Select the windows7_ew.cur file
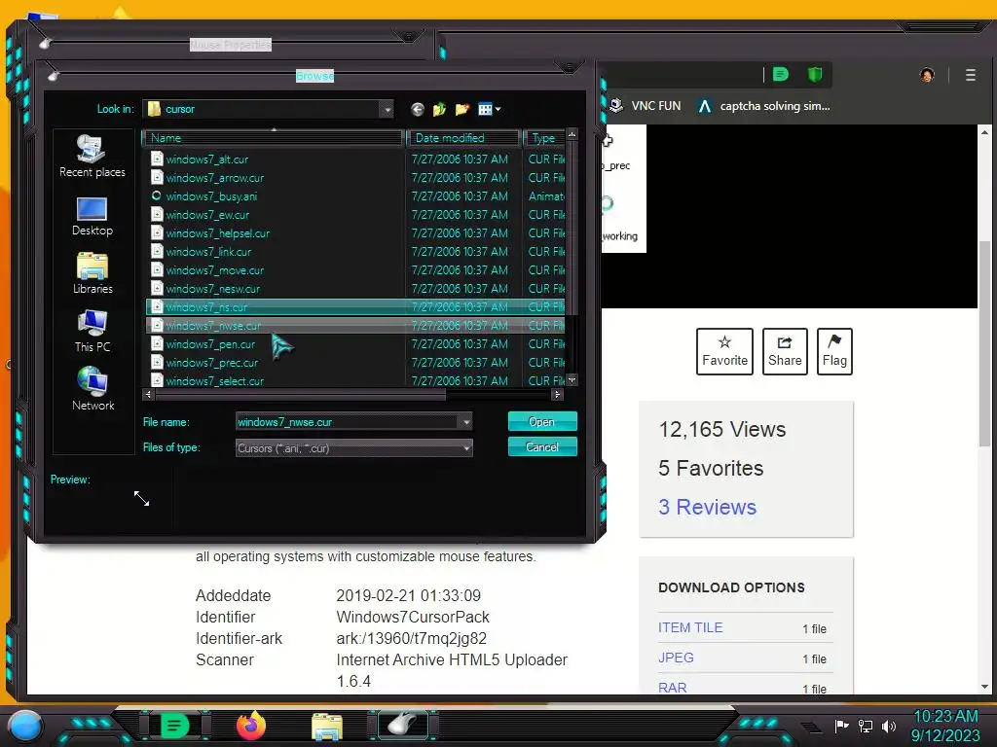997x747 pixels. point(356,215)
